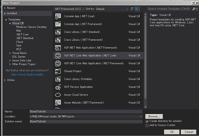The width and height of the screenshot is (199, 136).
Task: Click the Browse... button
Action: click(154, 116)
